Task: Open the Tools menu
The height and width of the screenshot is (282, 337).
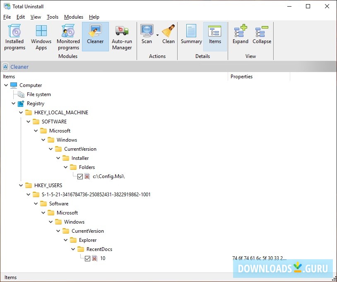Action: coord(53,17)
